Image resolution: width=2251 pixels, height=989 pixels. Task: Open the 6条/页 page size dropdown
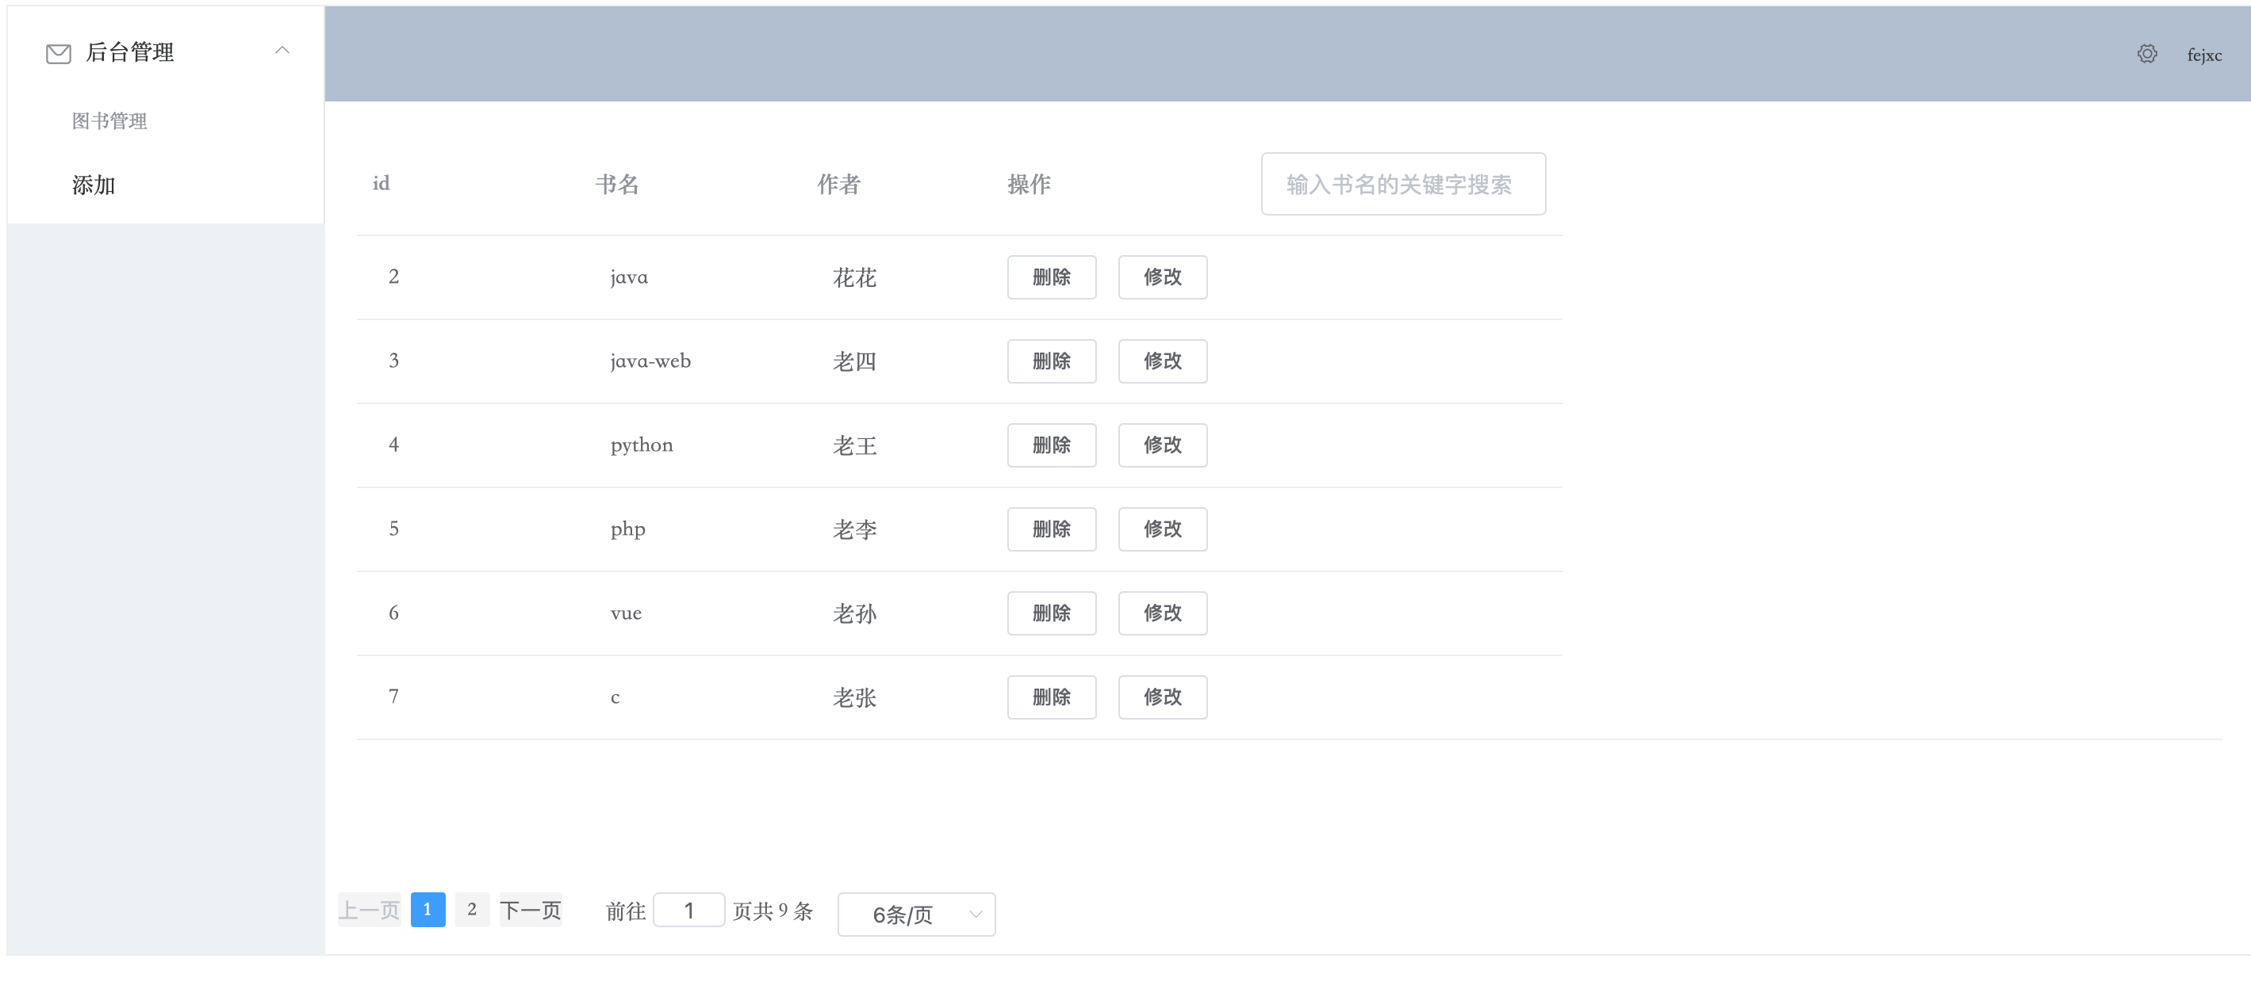[916, 914]
